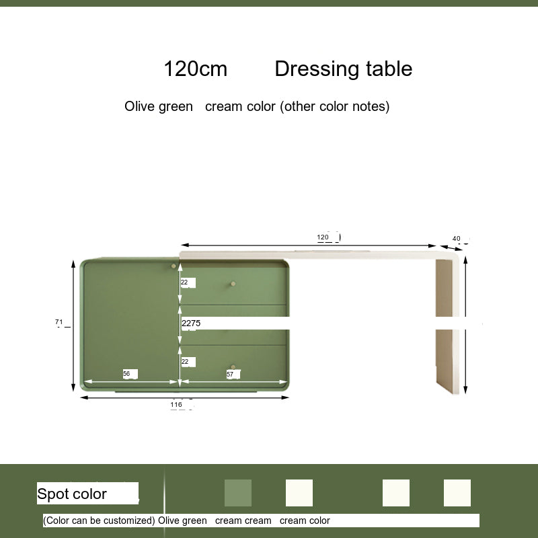Pick the third swatch from the left
The width and height of the screenshot is (538, 538).
396,493
